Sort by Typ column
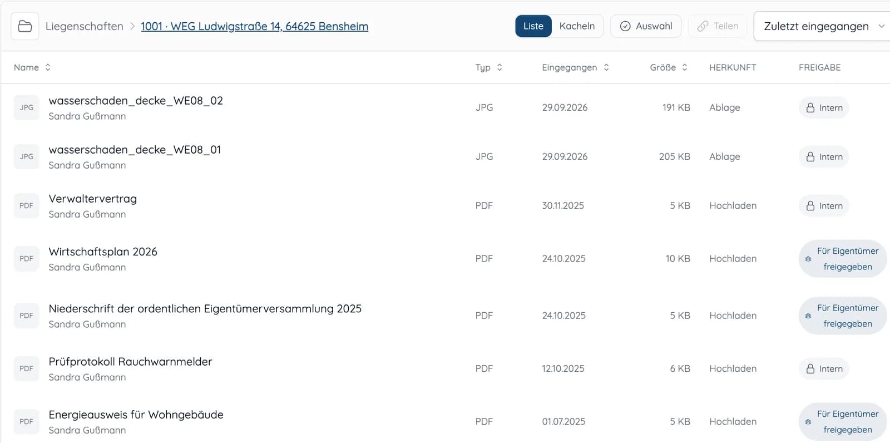The height and width of the screenshot is (443, 890). pos(489,67)
